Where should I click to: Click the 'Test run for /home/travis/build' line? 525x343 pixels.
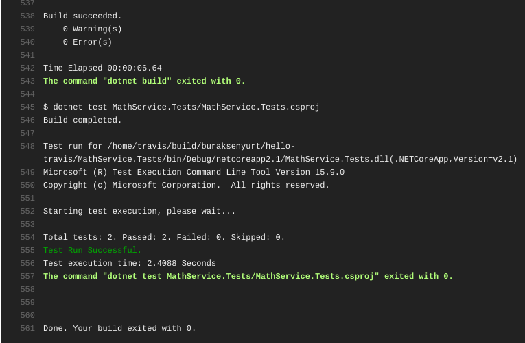pyautogui.click(x=169, y=146)
